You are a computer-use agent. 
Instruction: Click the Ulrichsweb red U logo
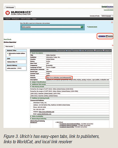(8, 13)
